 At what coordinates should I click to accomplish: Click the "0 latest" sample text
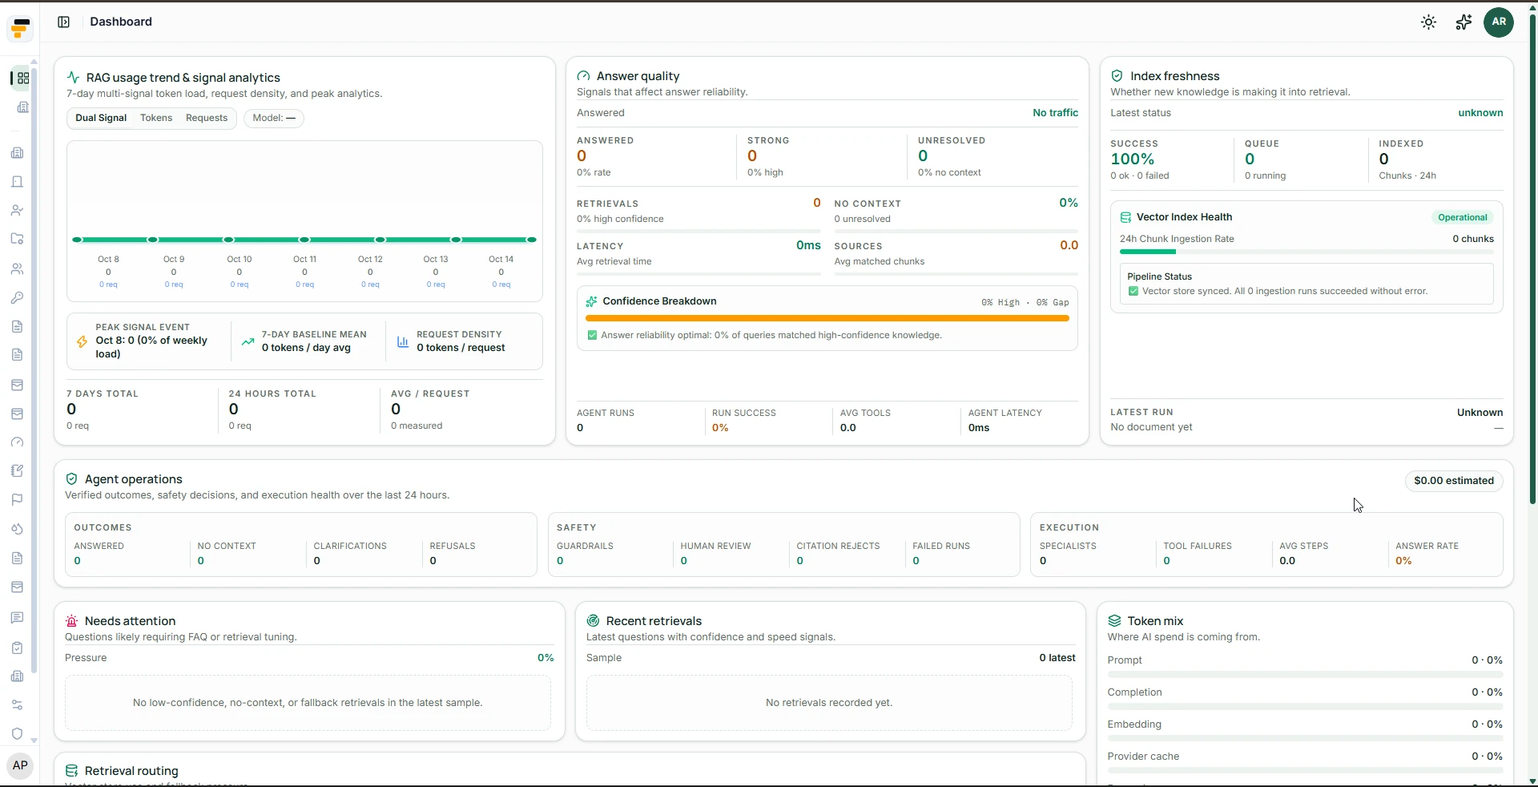(1057, 658)
